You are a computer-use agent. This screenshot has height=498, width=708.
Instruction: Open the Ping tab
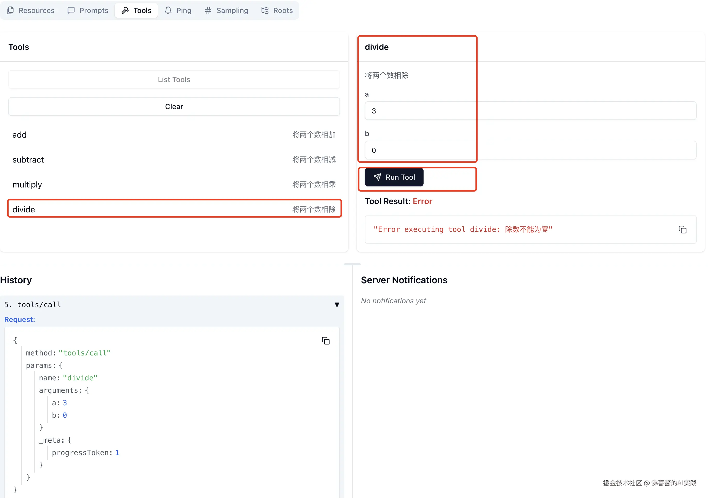178,10
